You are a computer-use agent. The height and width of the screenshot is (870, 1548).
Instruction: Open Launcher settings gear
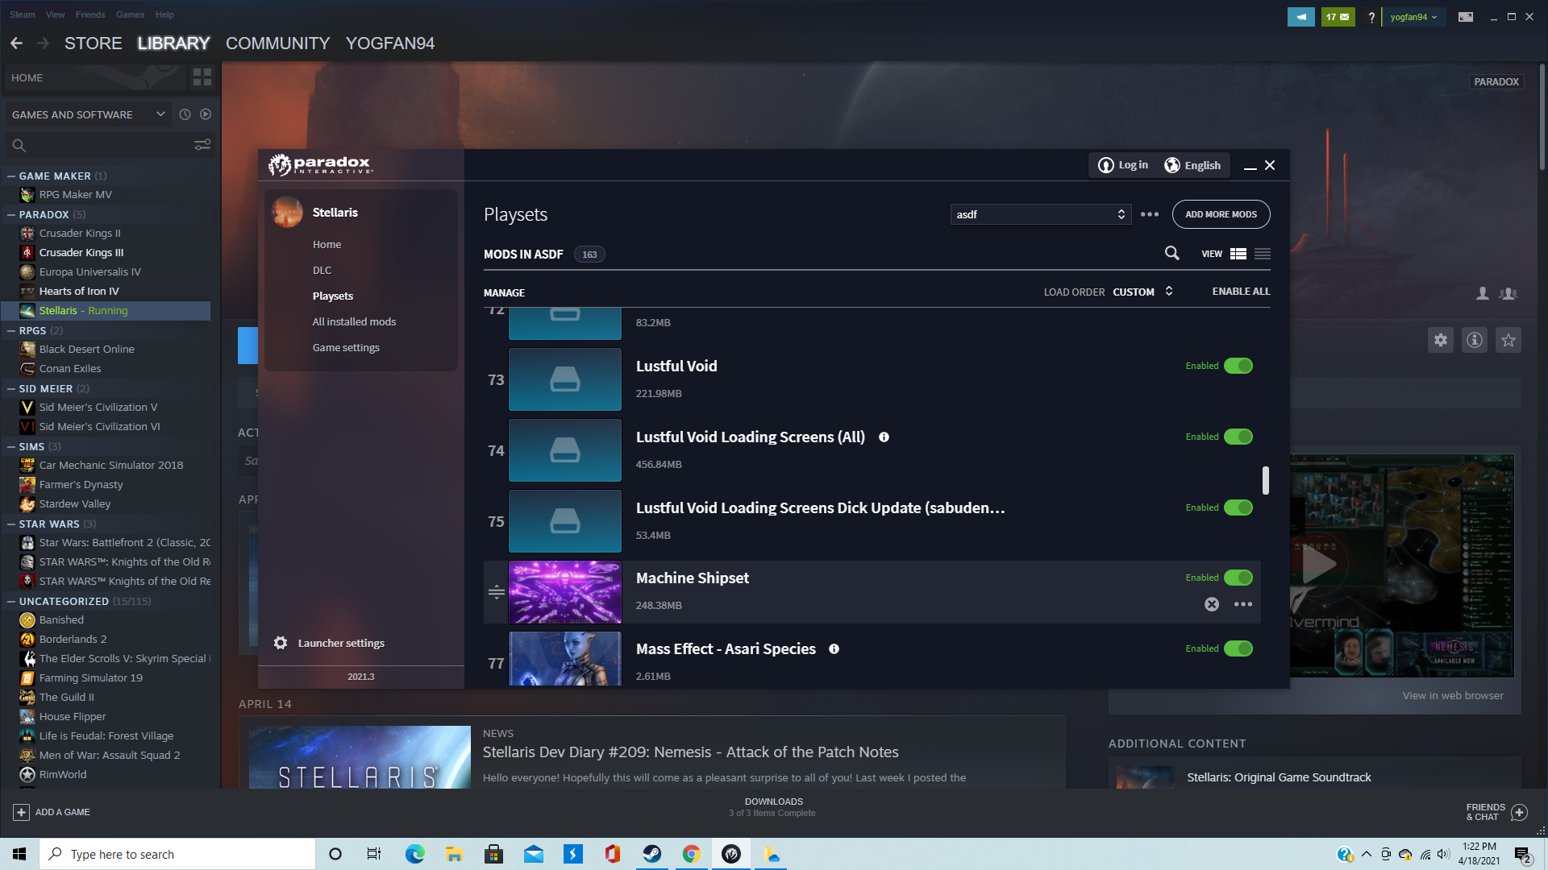point(281,643)
